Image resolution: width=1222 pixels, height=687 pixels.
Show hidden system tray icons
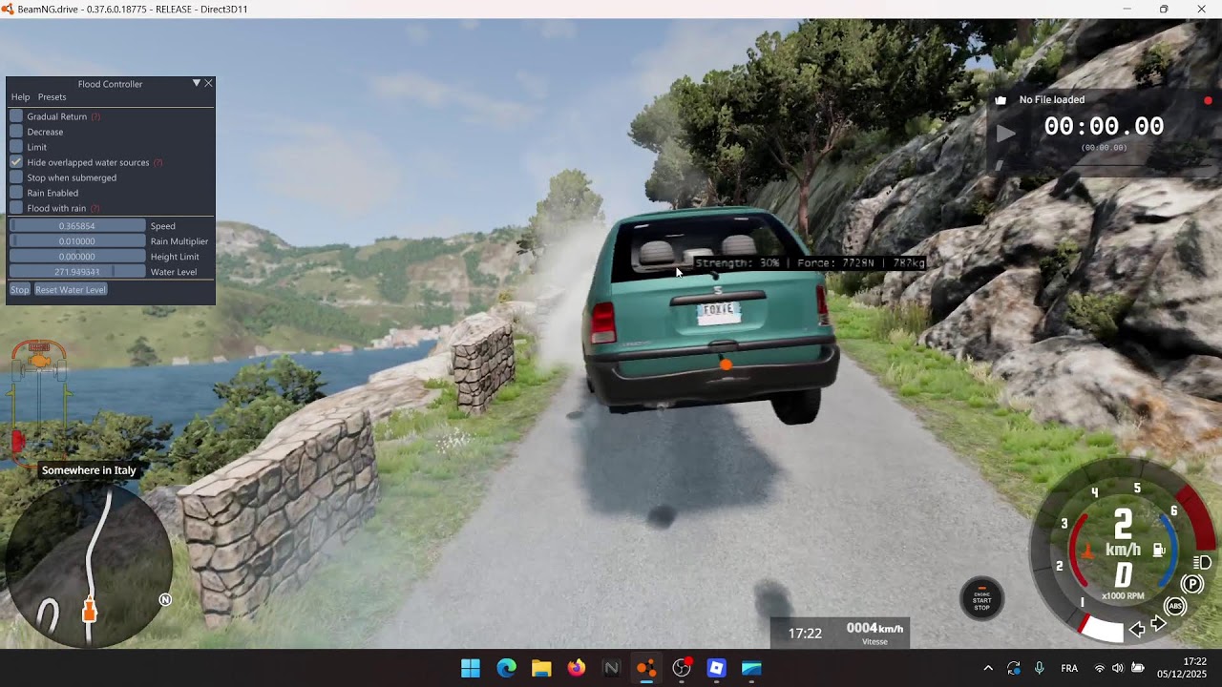(x=988, y=668)
